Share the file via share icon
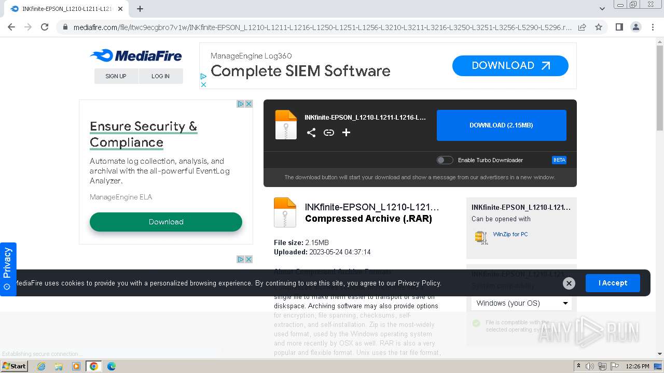The width and height of the screenshot is (664, 373). 311,133
